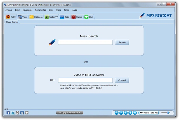Click the Search button
This screenshot has width=179, height=120.
(122, 42)
